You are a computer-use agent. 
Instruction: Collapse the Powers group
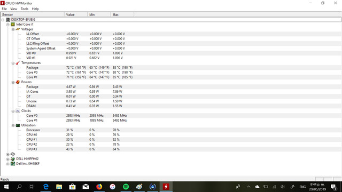pyautogui.click(x=13, y=82)
